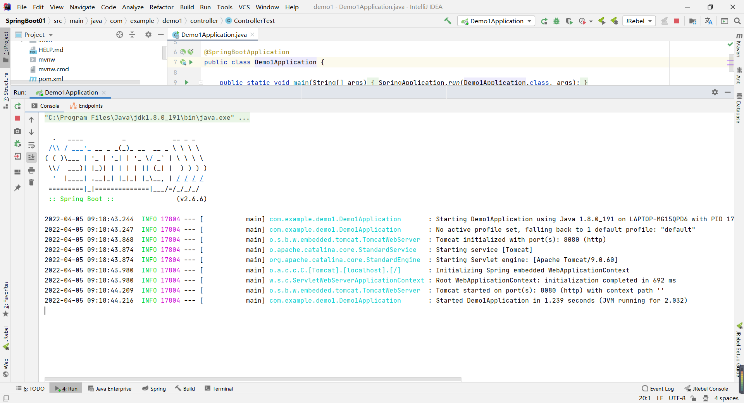
Task: Attach debugger using the bug-arrow icon
Action: pos(17,144)
